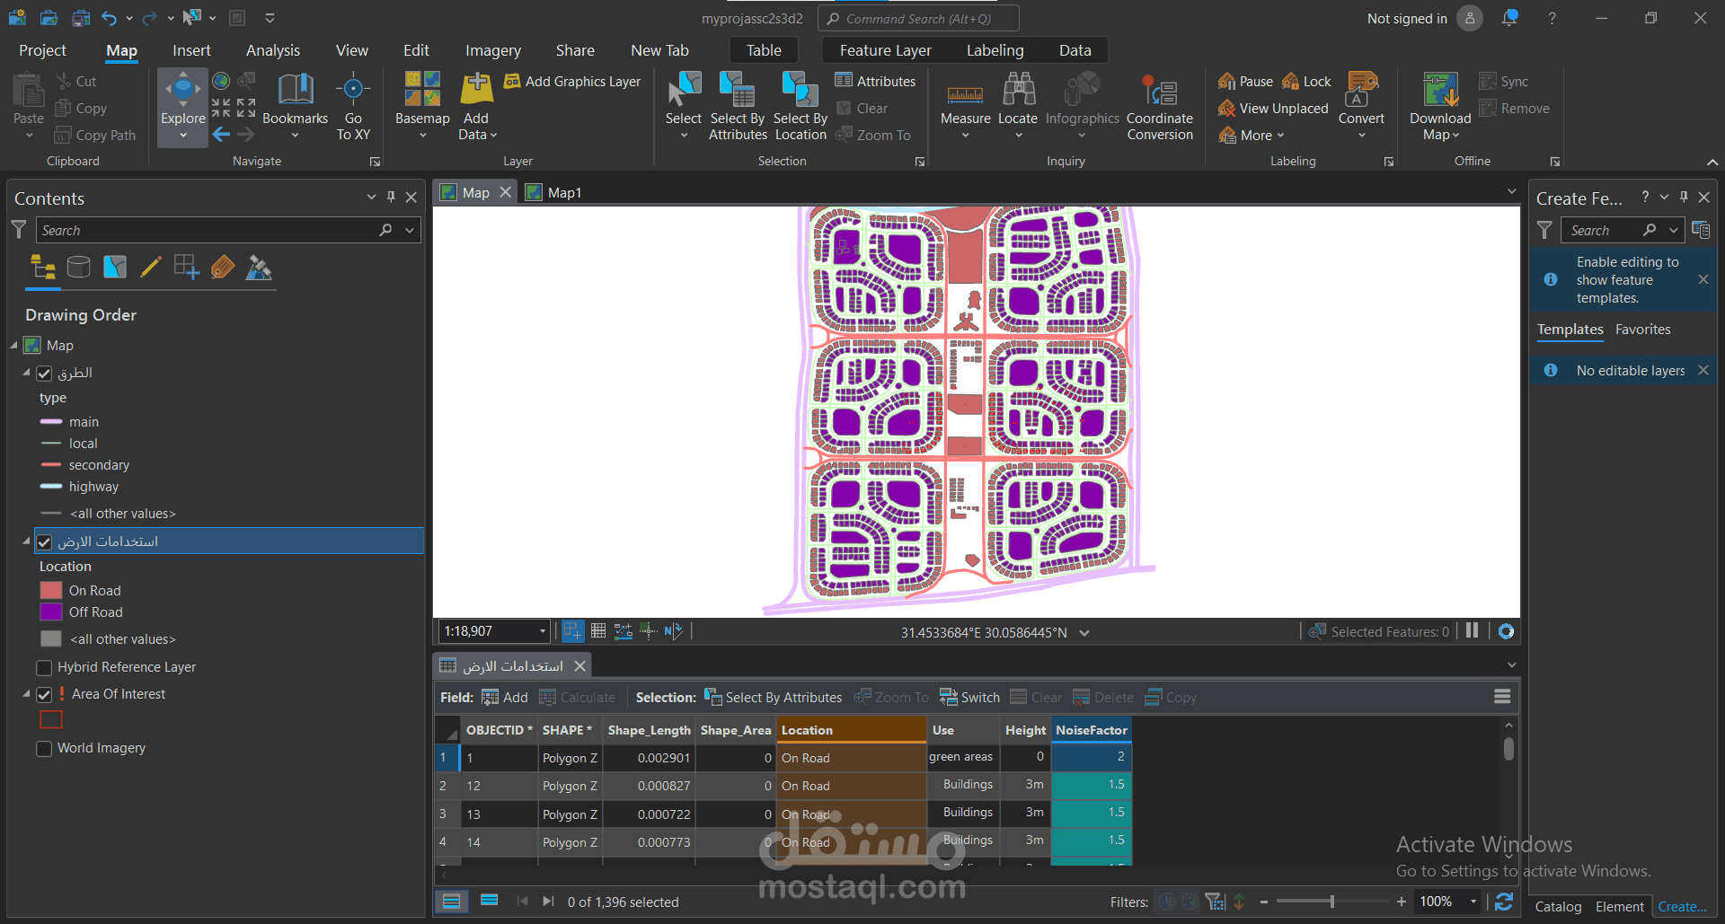Image resolution: width=1725 pixels, height=924 pixels.
Task: Click the Measure tool icon
Action: pos(965,94)
